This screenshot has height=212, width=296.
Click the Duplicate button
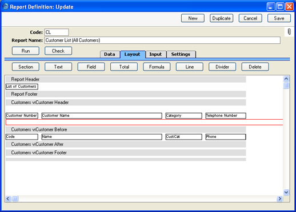pyautogui.click(x=221, y=18)
